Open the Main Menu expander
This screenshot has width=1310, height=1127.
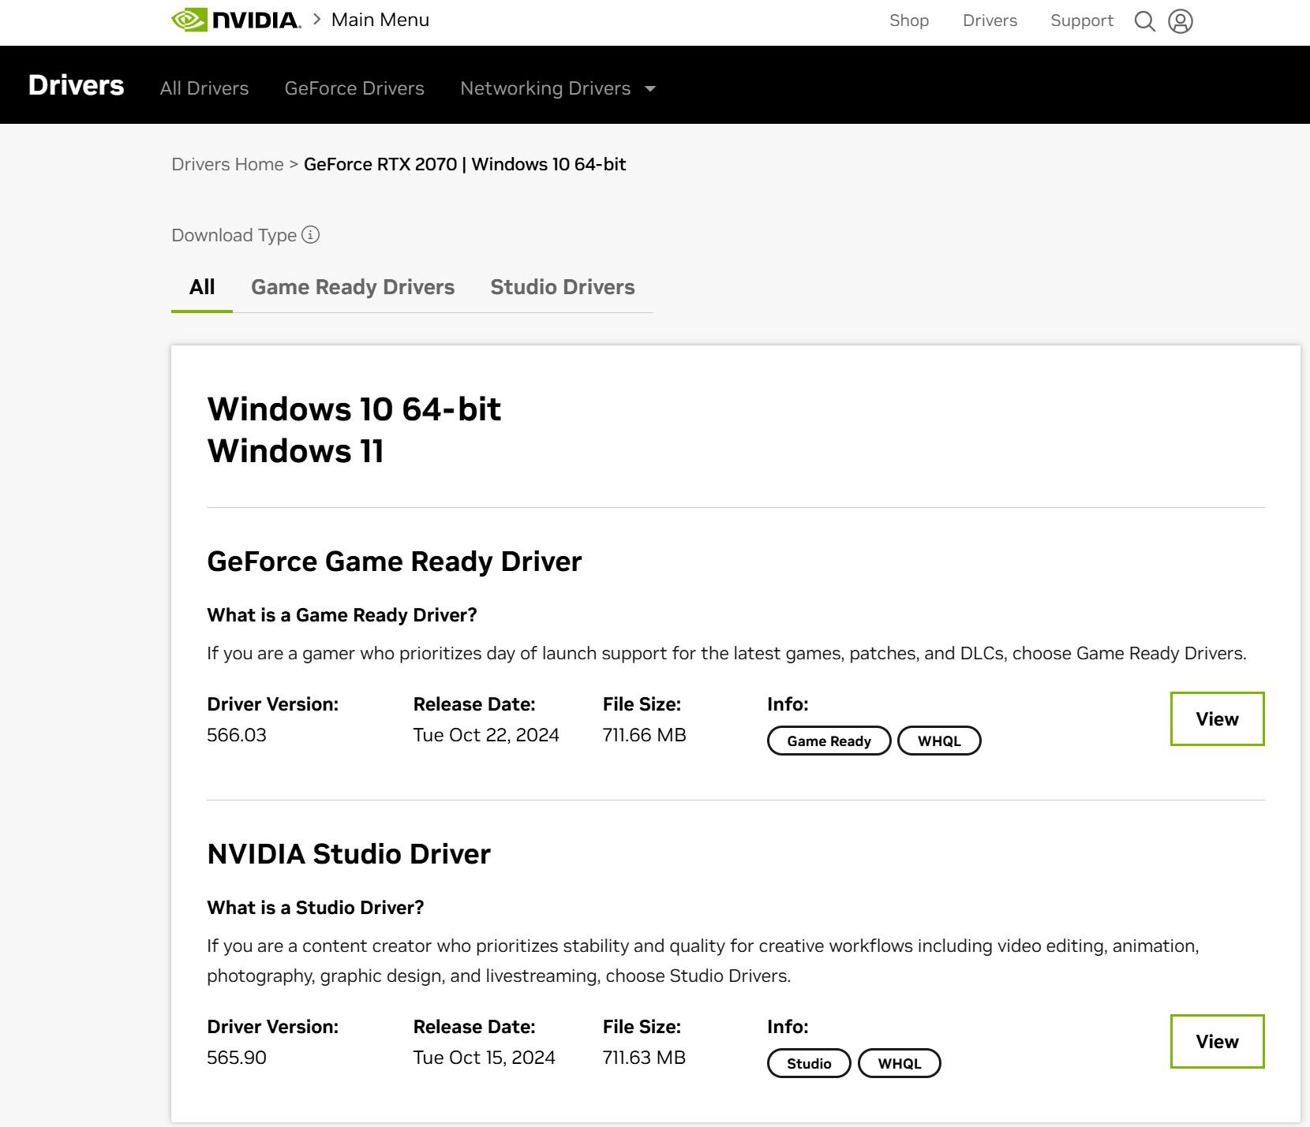379,21
